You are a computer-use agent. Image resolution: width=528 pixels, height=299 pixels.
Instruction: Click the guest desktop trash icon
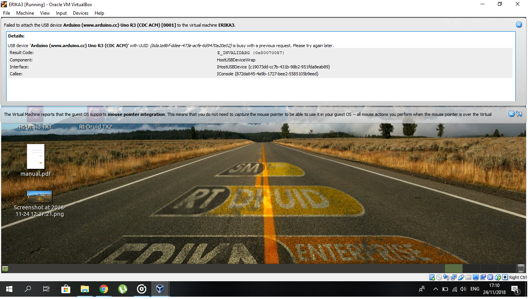coord(521,268)
